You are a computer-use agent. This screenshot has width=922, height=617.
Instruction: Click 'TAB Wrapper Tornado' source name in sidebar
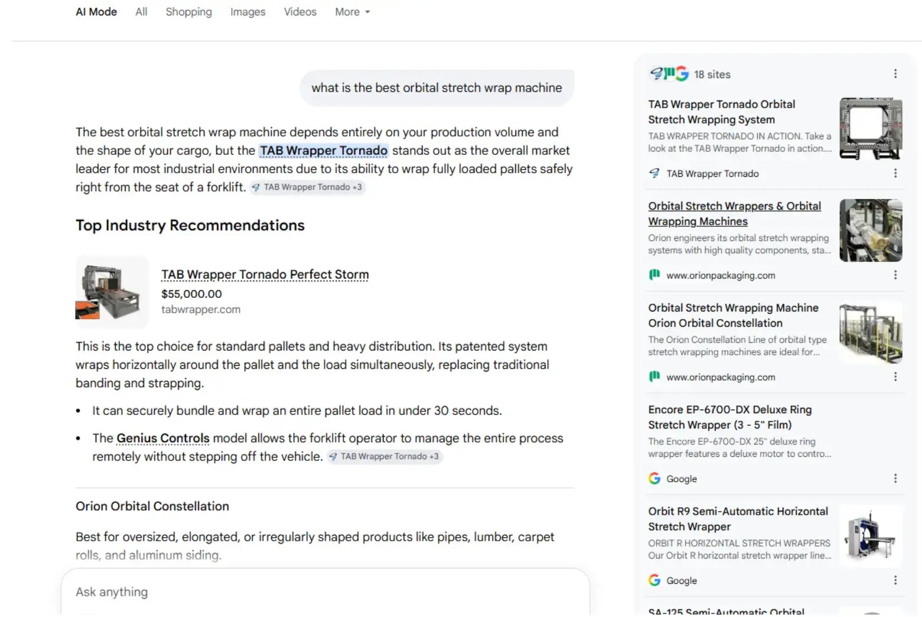pyautogui.click(x=713, y=174)
